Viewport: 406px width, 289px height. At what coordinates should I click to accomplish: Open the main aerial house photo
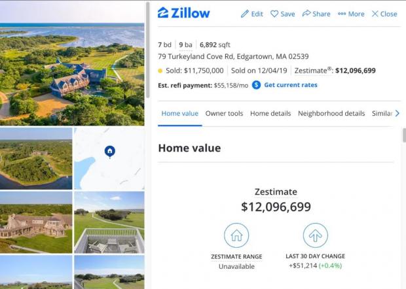coord(72,63)
